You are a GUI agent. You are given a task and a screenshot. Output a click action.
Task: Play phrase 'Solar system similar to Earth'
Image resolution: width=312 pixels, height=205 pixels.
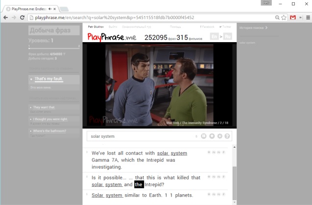[x=142, y=195]
